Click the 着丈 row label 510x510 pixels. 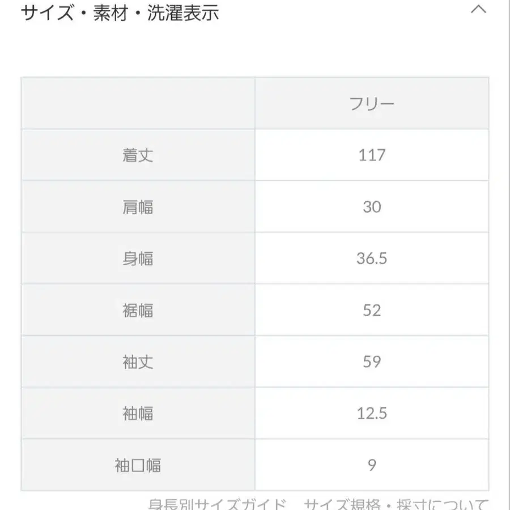tap(138, 155)
